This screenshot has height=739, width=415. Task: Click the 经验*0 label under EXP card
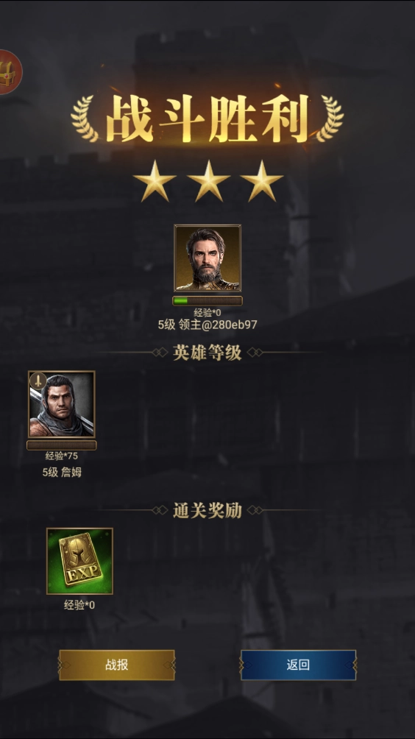(x=79, y=605)
